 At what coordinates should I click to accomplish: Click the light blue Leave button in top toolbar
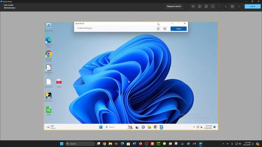253,7
